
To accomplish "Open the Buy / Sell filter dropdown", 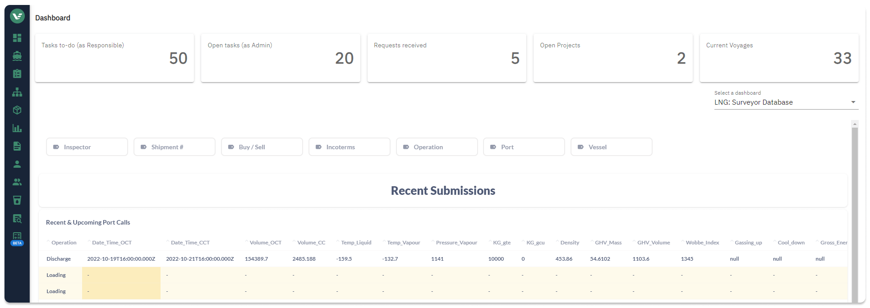I will (x=262, y=147).
